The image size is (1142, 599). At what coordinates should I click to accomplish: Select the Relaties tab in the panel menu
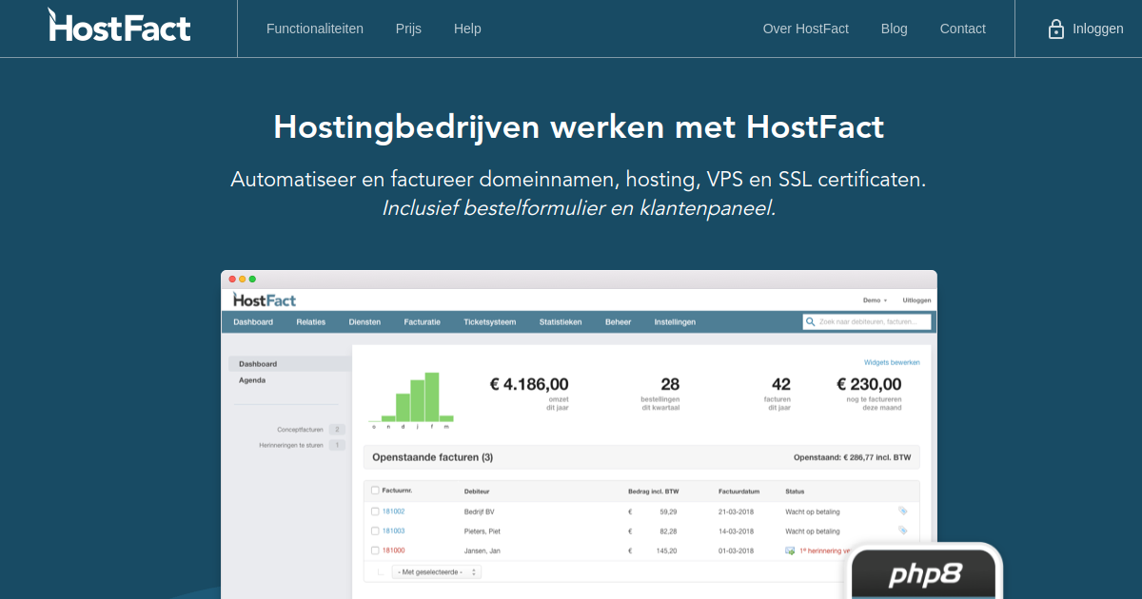[310, 322]
